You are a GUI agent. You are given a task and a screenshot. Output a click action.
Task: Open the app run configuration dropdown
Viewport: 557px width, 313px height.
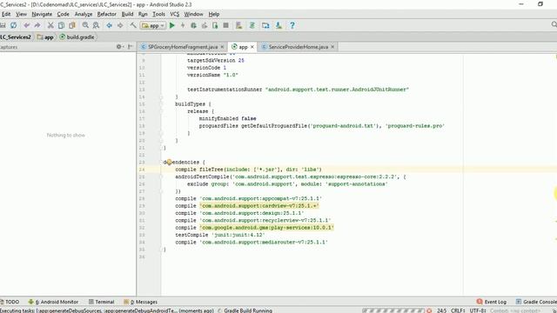(153, 25)
